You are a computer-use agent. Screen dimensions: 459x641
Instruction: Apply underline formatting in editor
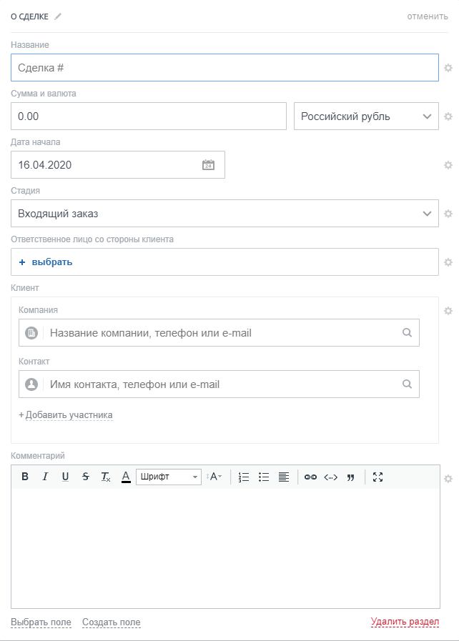pyautogui.click(x=66, y=477)
